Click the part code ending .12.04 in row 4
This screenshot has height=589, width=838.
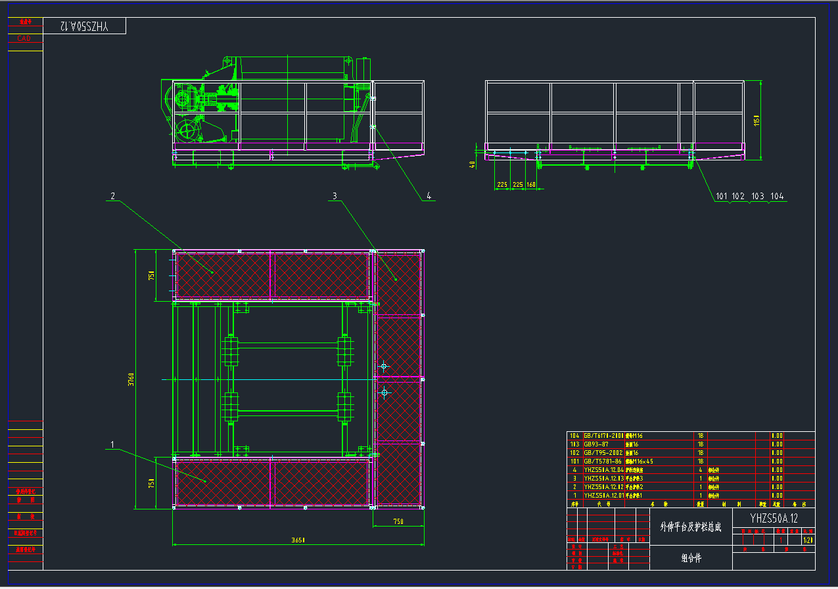coord(603,470)
